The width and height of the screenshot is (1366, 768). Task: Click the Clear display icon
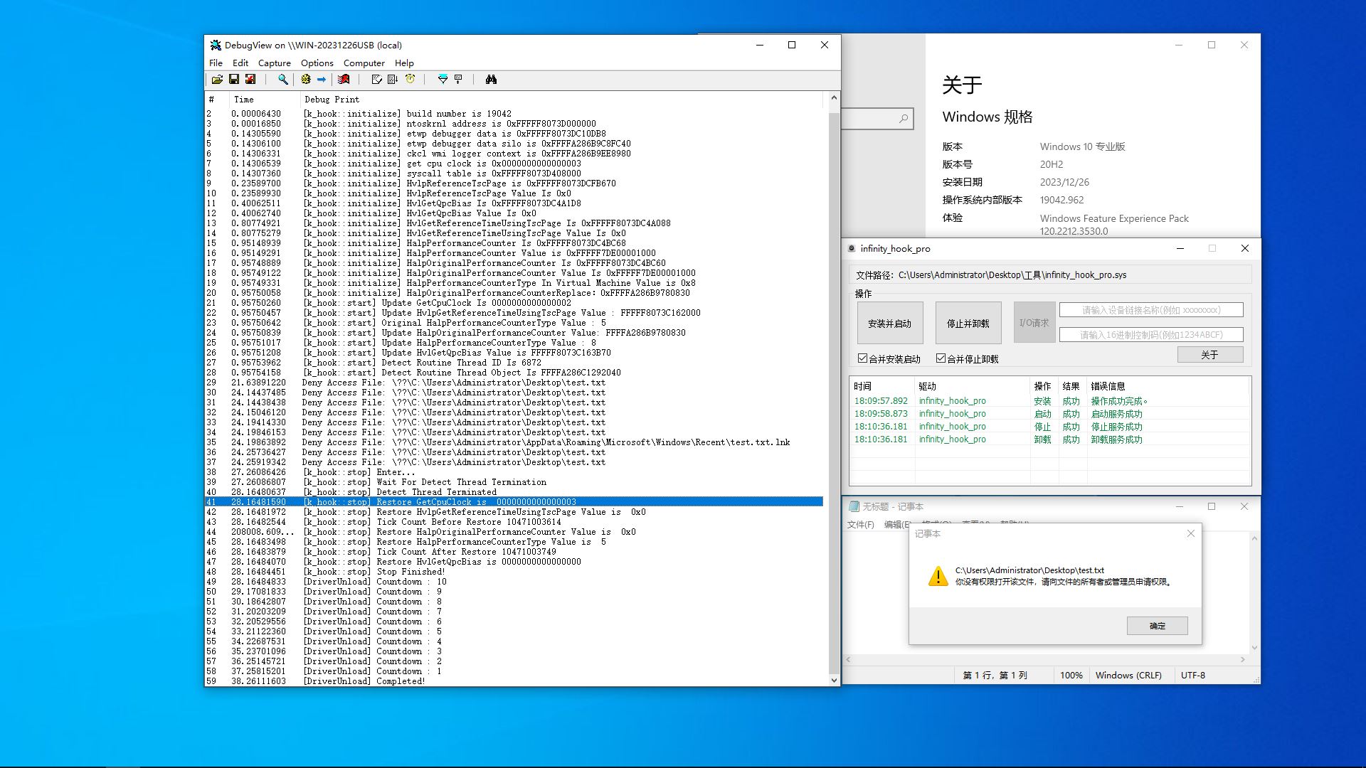[344, 80]
